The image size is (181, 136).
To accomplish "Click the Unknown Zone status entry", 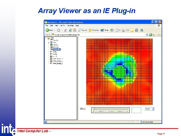I will (147, 122).
